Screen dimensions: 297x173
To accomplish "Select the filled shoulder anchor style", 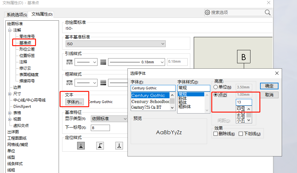I will pyautogui.click(x=100, y=146).
